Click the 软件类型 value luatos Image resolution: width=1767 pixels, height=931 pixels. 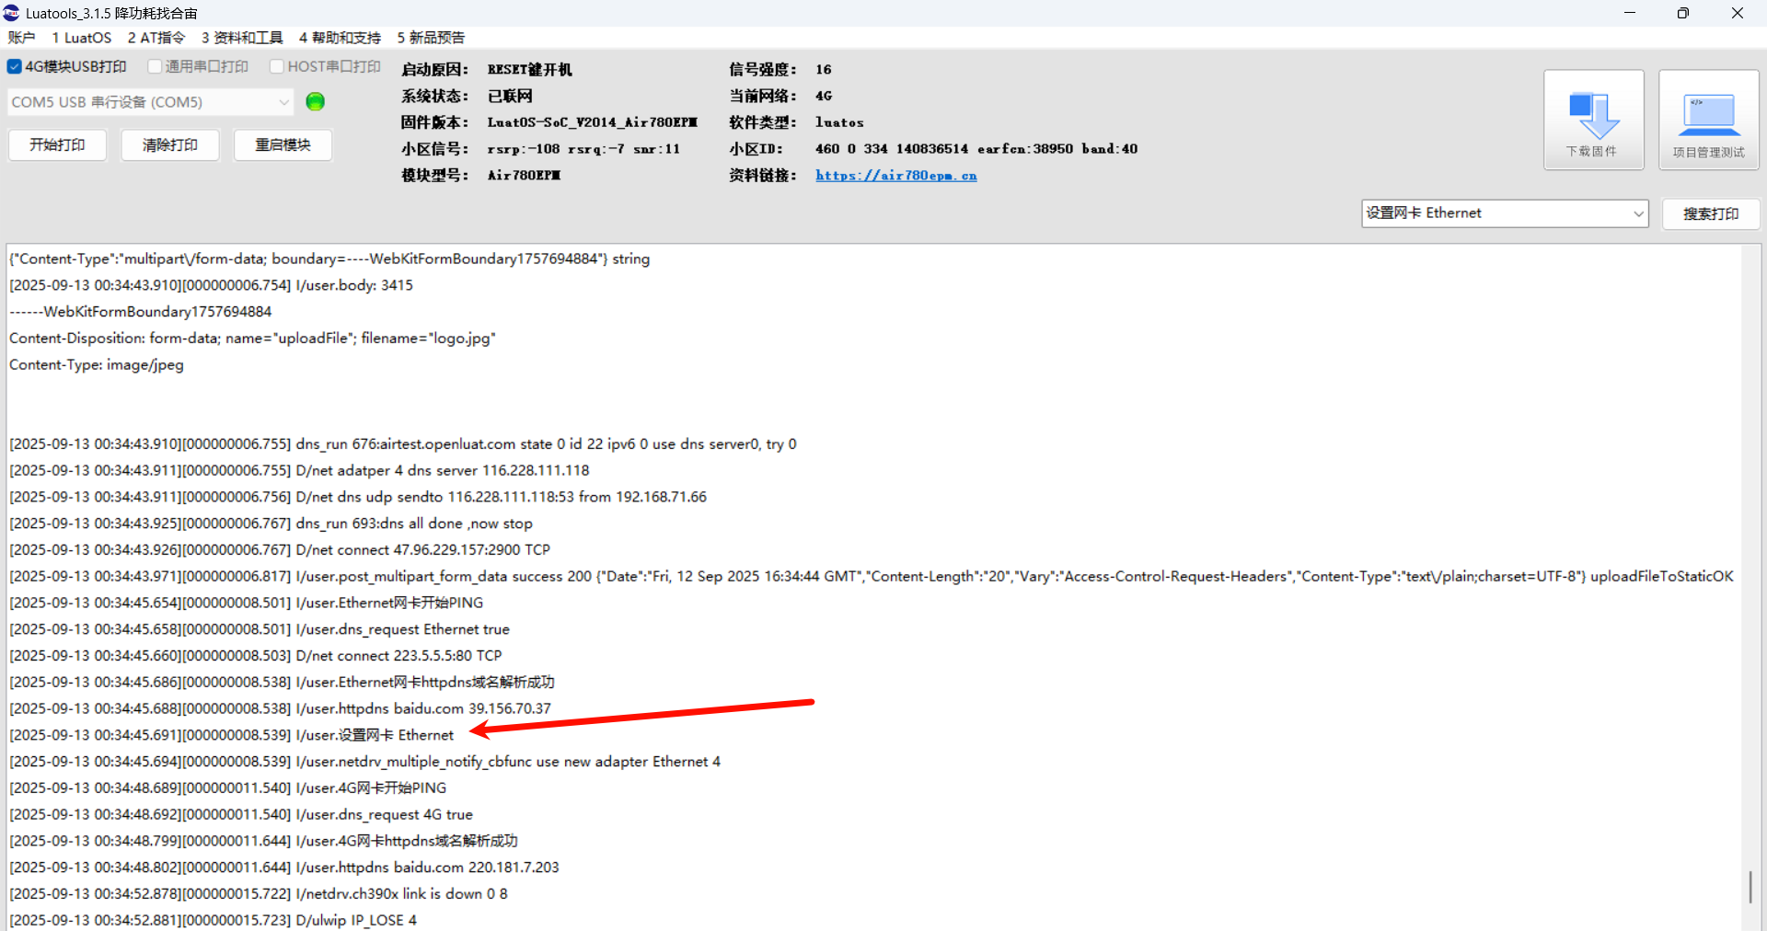click(x=839, y=122)
